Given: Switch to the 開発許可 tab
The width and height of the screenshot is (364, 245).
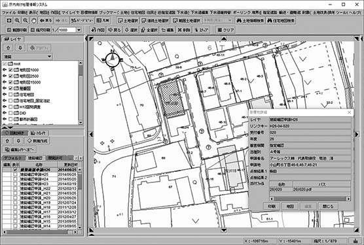Looking at the screenshot, I should 55,158.
